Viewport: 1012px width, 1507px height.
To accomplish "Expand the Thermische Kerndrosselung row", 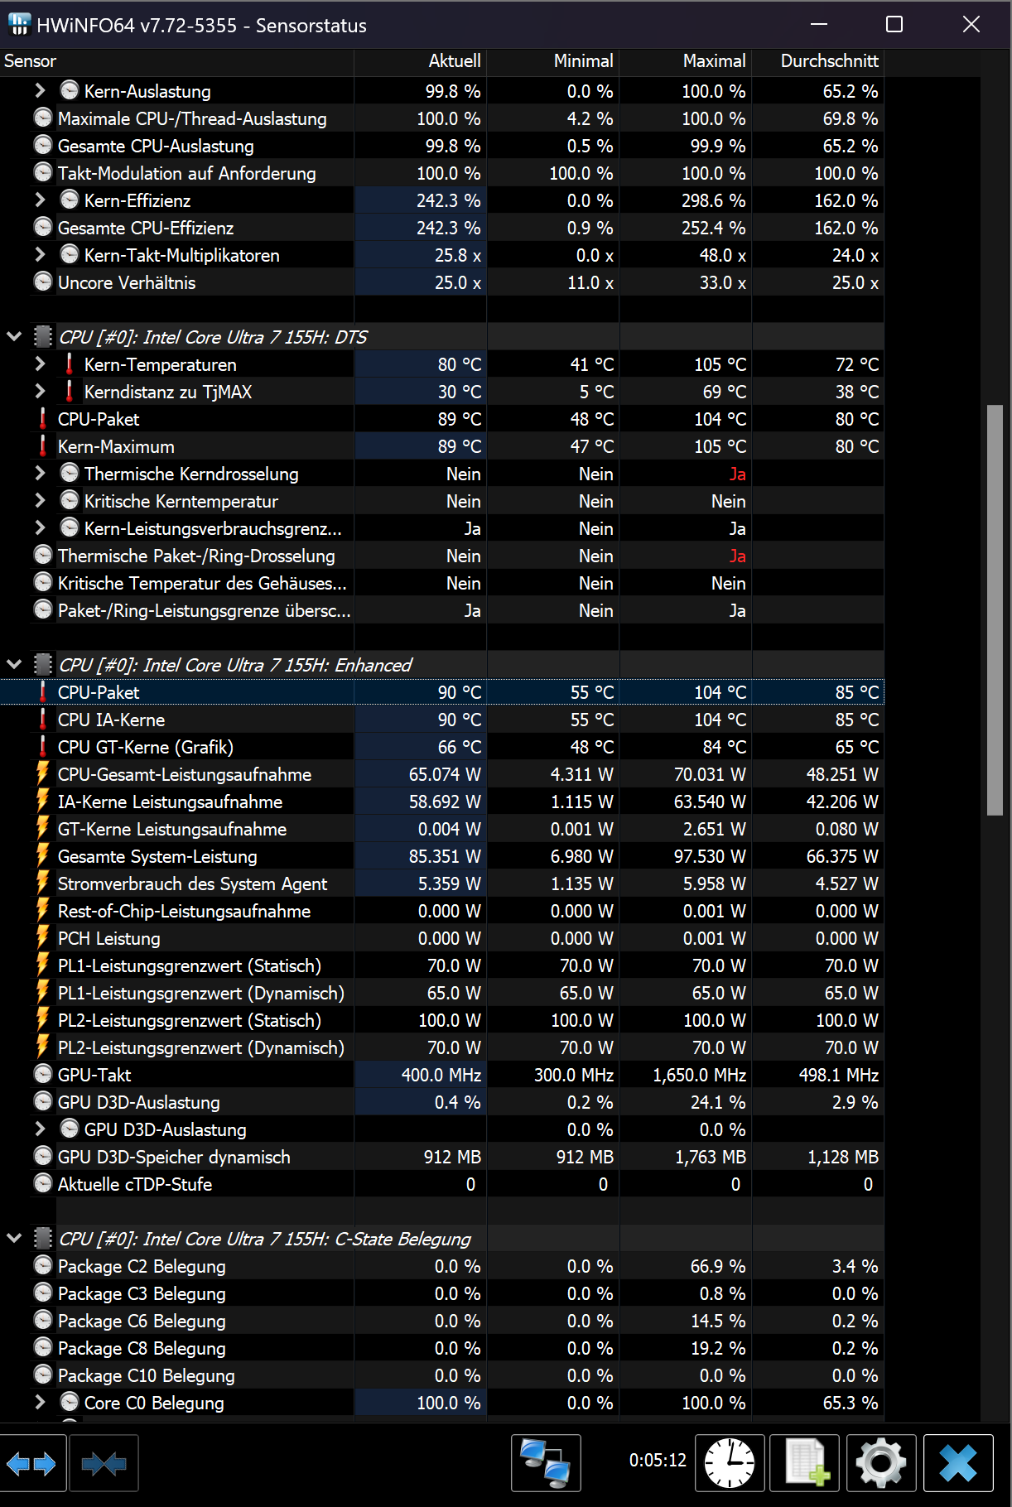I will click(x=40, y=473).
